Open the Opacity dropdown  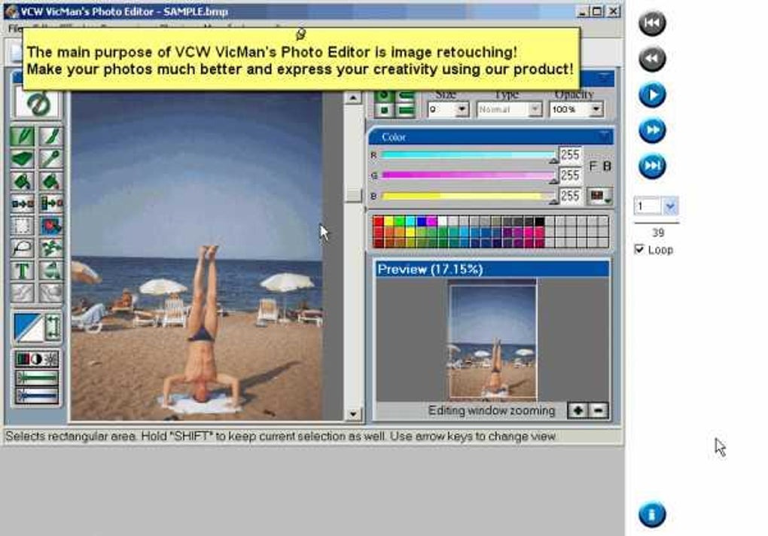[x=596, y=110]
